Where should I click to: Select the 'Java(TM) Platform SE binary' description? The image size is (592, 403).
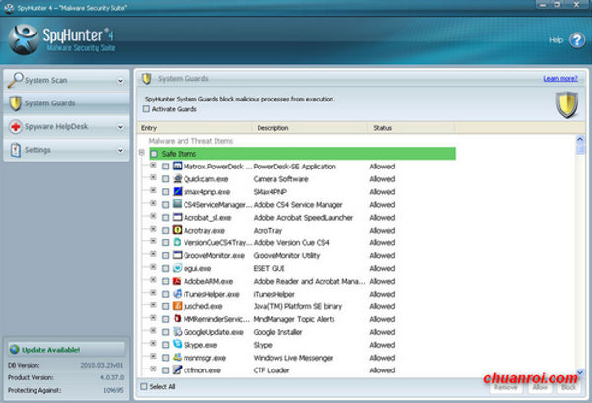298,306
